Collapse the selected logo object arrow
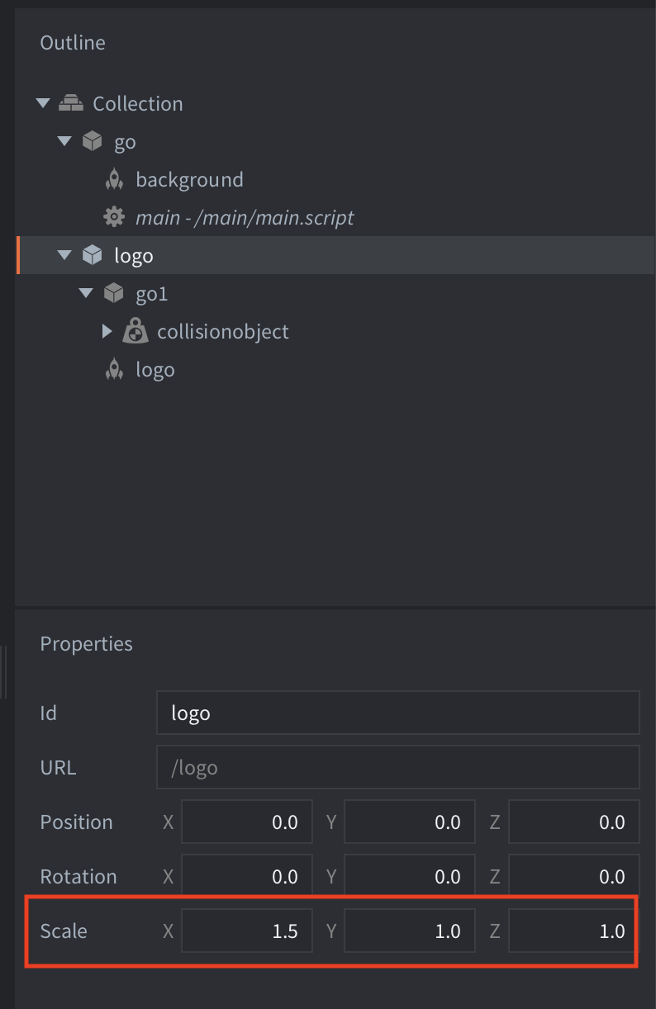The height and width of the screenshot is (1009, 656). [64, 255]
